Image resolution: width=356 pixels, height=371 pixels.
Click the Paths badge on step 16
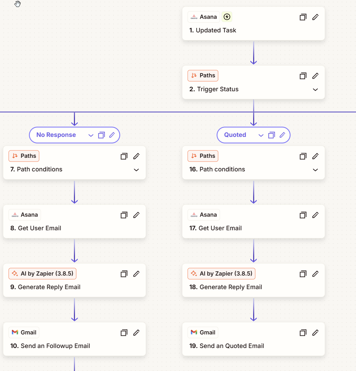pos(203,156)
